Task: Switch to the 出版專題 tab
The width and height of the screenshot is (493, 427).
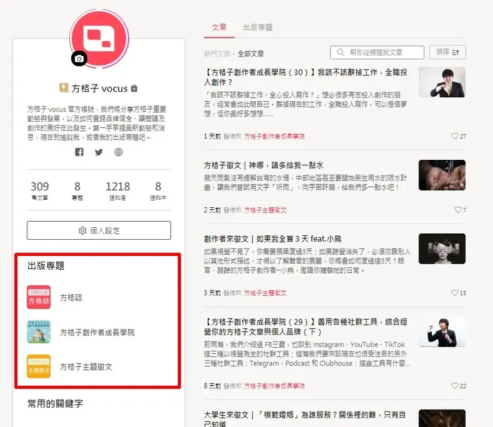Action: click(258, 27)
